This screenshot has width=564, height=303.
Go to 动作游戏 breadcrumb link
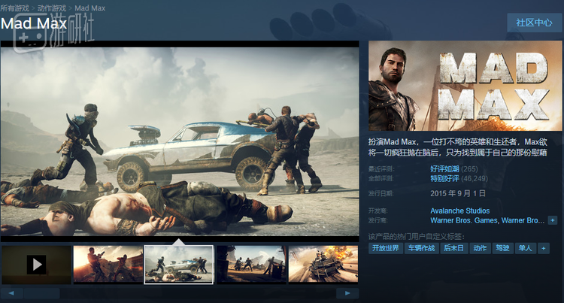52,8
